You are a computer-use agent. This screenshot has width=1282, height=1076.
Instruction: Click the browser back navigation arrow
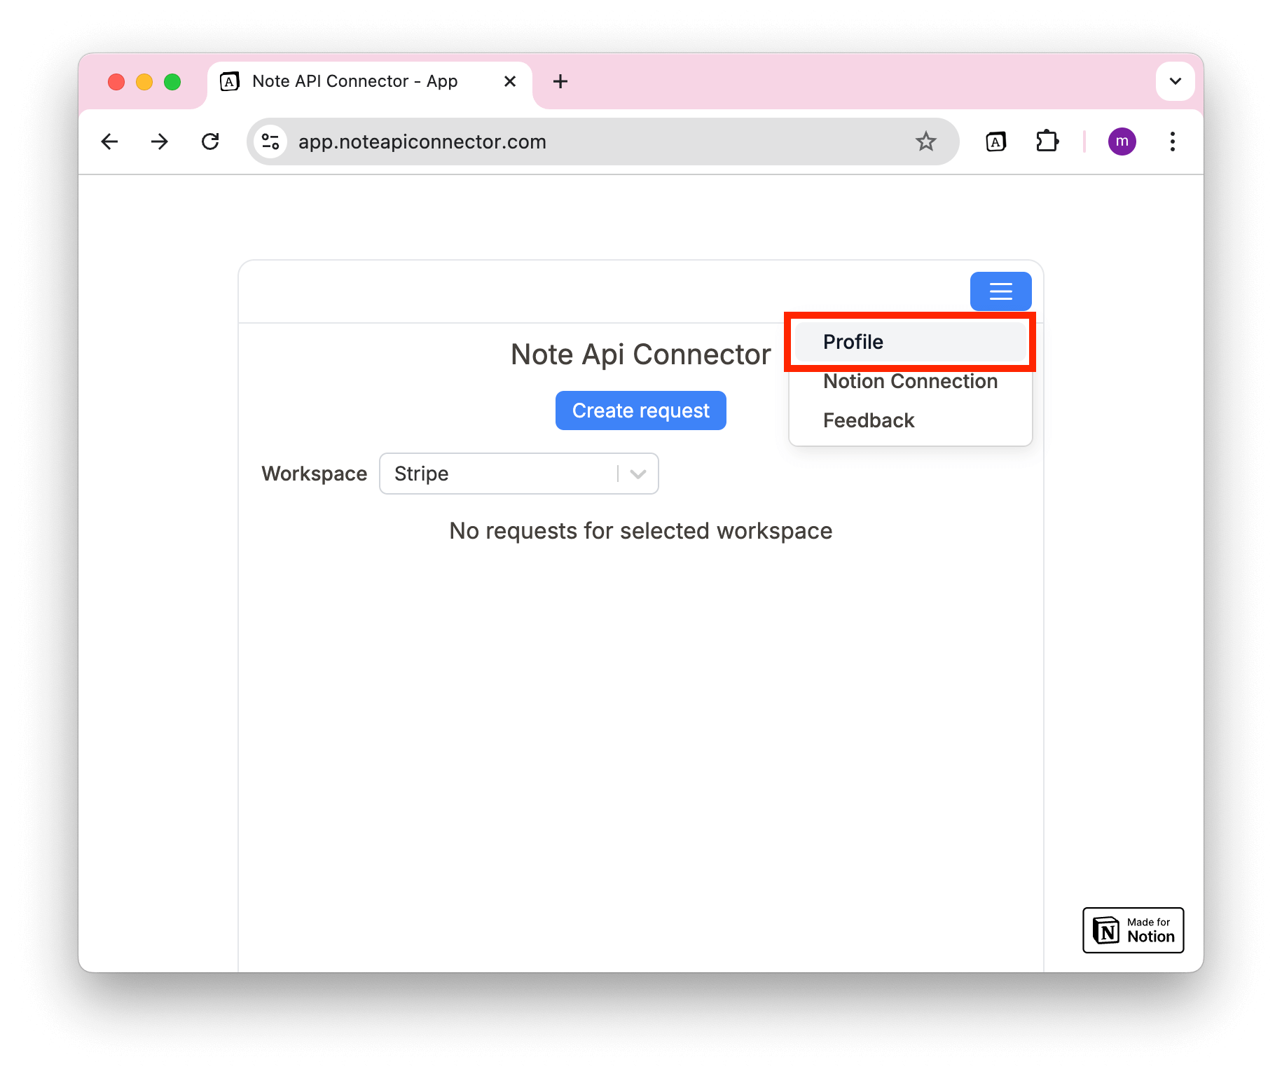[109, 142]
